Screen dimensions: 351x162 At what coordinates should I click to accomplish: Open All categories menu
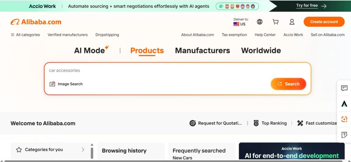point(25,35)
